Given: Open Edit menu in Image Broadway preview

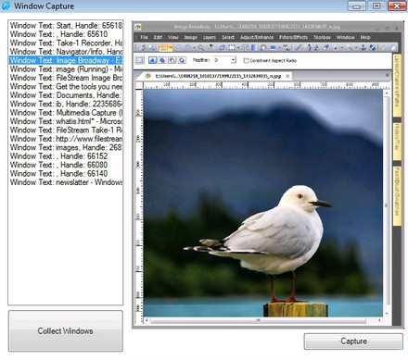Looking at the screenshot, I should click(x=158, y=37).
